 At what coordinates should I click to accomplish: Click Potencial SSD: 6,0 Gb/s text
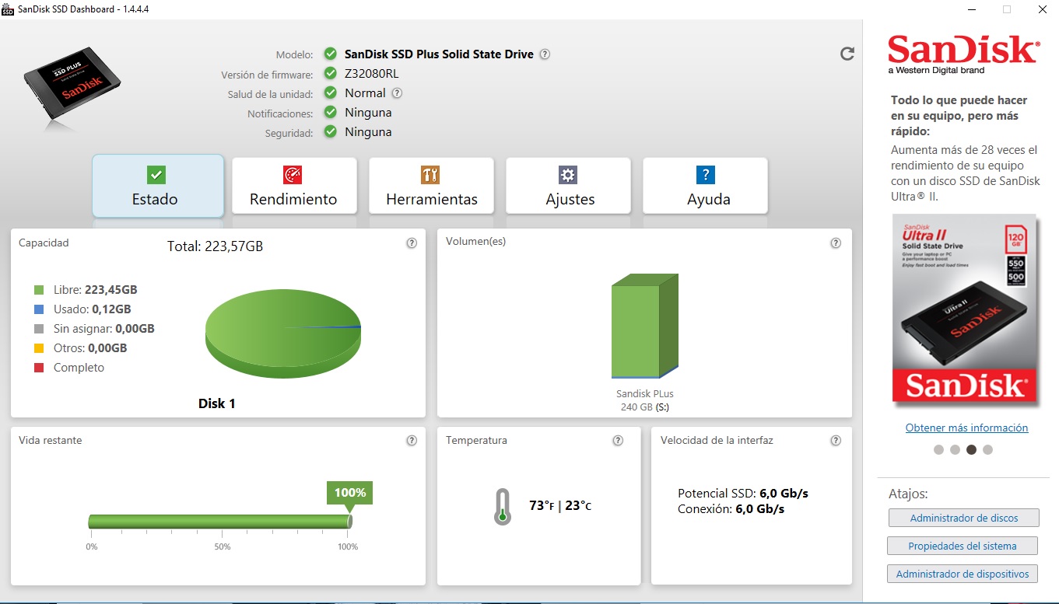coord(743,494)
